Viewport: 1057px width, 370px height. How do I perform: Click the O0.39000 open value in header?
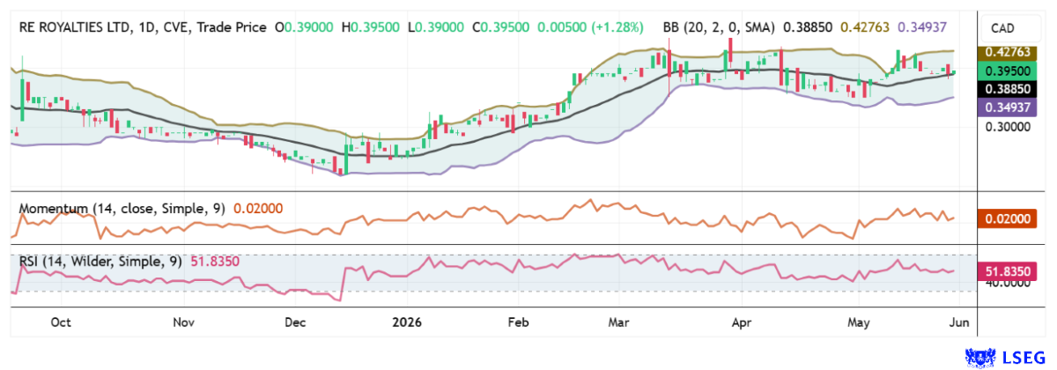click(306, 27)
